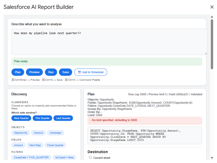Add the Amount field chip
217x163 pixels.
(x=18, y=145)
